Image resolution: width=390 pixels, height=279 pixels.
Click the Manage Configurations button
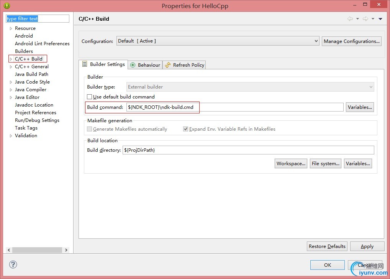pyautogui.click(x=351, y=41)
